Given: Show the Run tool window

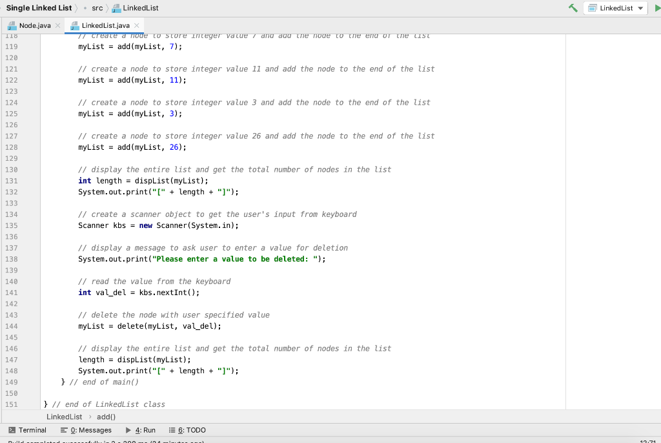Looking at the screenshot, I should coord(140,430).
